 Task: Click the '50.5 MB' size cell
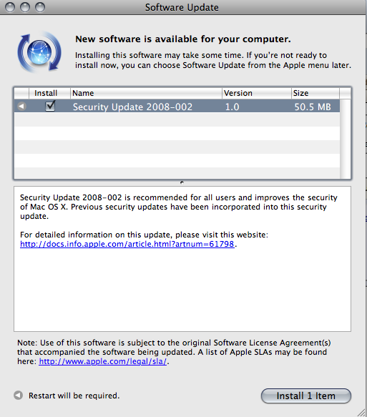pyautogui.click(x=313, y=107)
